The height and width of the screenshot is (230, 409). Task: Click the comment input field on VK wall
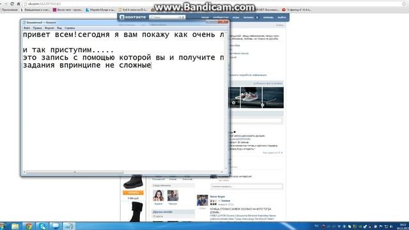point(247,187)
